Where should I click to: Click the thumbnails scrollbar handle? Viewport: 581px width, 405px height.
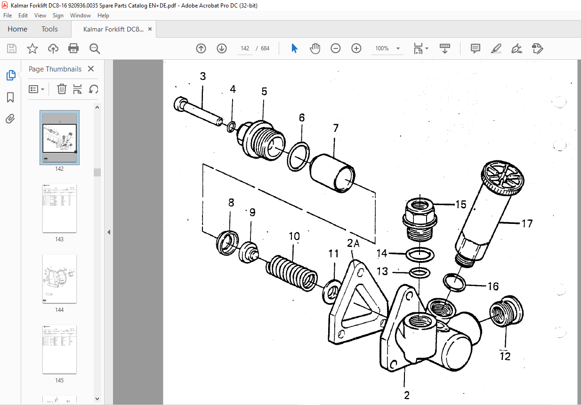coord(97,172)
